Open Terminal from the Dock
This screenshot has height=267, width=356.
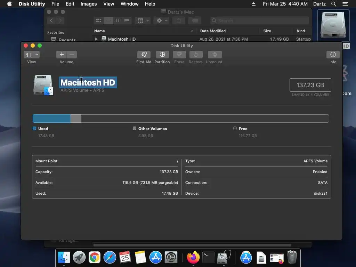click(x=209, y=258)
